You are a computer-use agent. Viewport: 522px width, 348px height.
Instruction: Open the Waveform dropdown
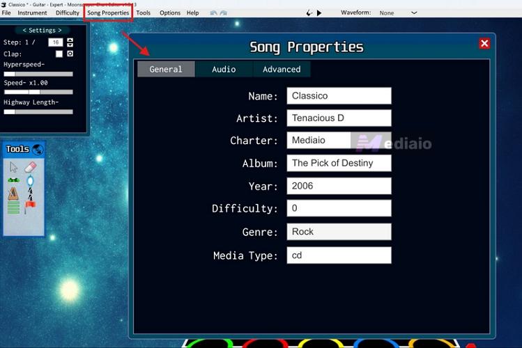click(x=398, y=13)
